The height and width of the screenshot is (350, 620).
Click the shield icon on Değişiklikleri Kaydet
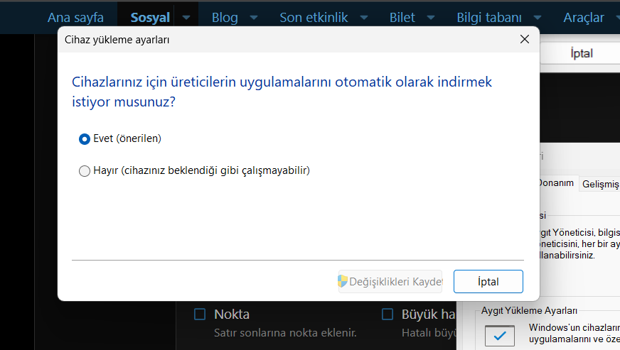[x=343, y=281]
